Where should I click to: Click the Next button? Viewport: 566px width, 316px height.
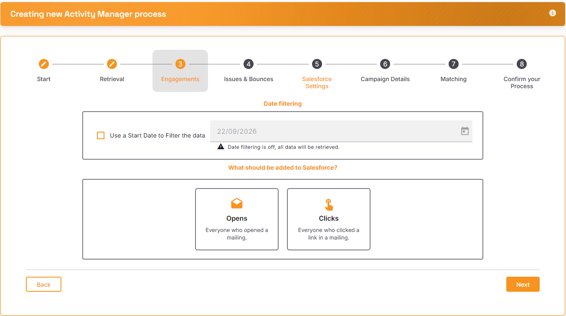[523, 284]
